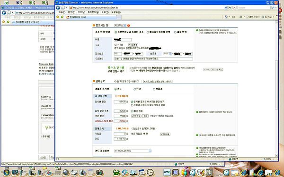Image resolution: width=284 pixels, height=177 pixels.
Task: Go back in the Hmall browser window
Action: (x=58, y=8)
